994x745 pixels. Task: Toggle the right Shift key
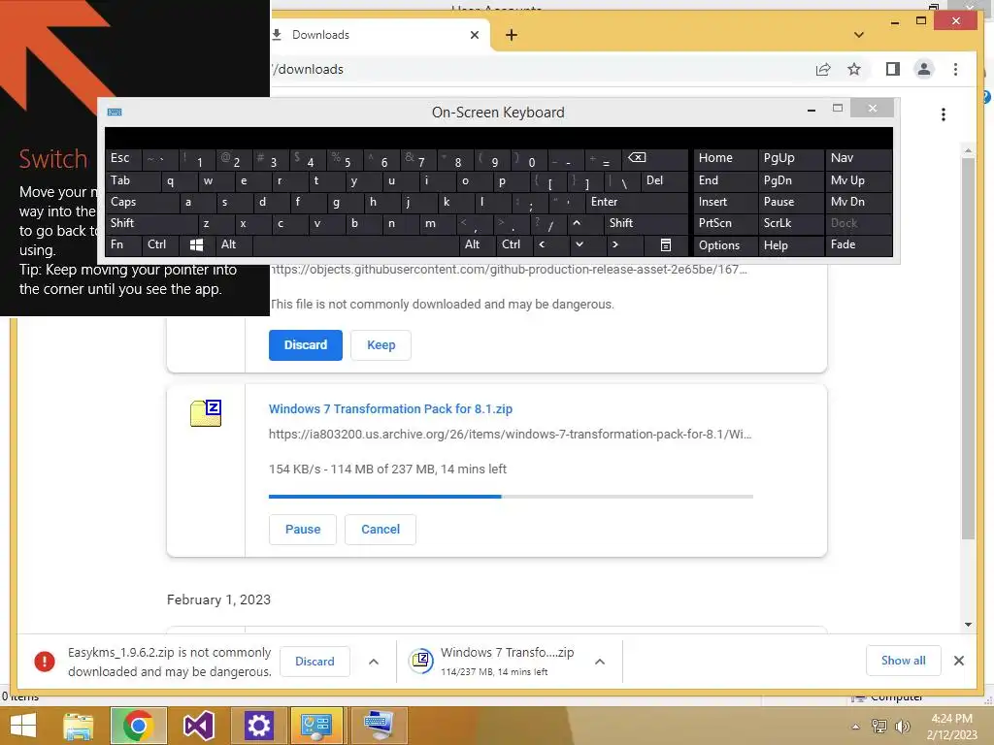646,223
